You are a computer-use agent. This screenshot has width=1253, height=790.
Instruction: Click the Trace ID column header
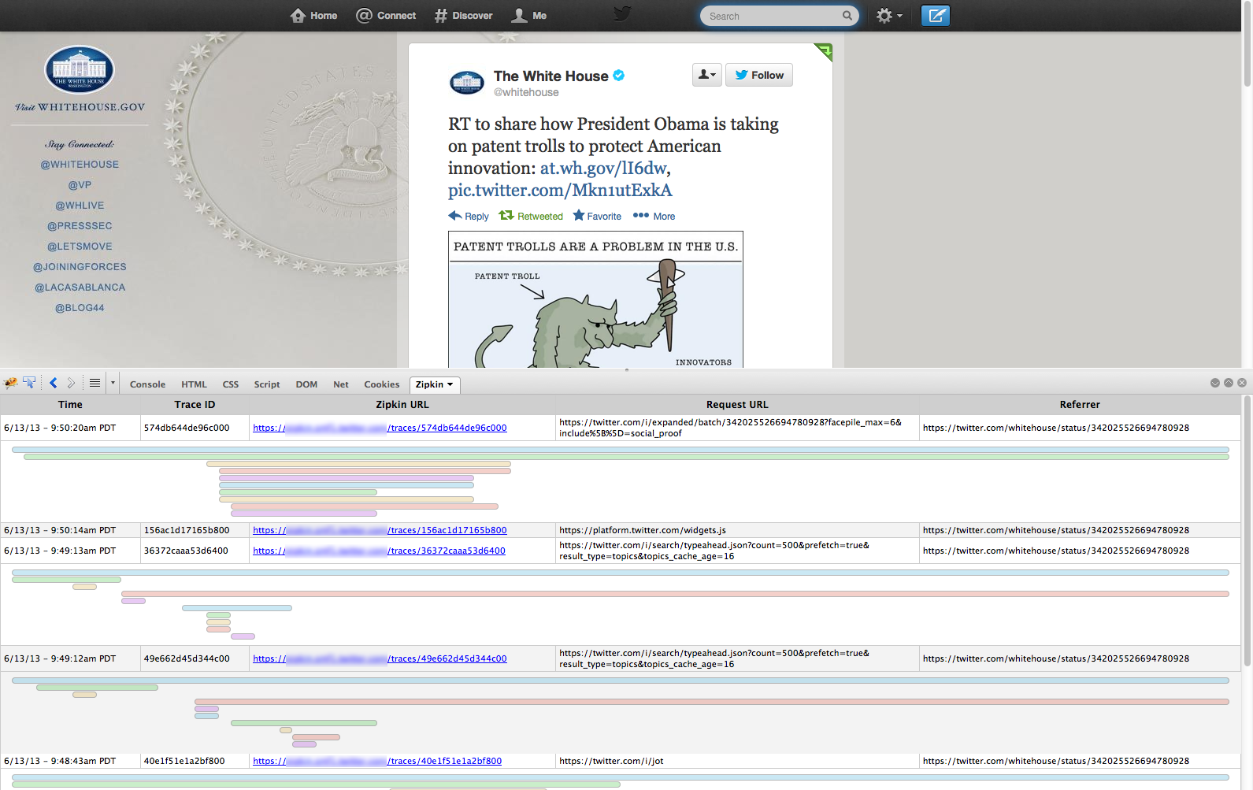coord(195,404)
